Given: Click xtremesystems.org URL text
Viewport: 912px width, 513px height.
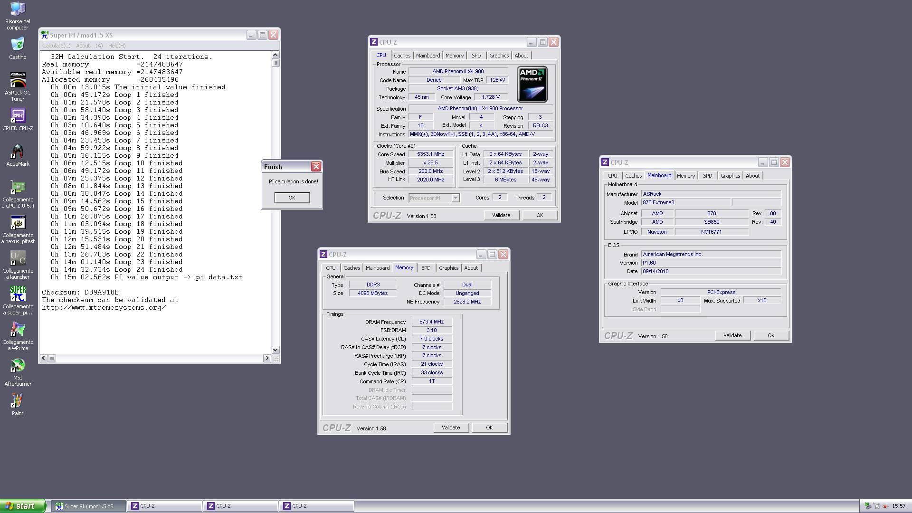Looking at the screenshot, I should (104, 308).
